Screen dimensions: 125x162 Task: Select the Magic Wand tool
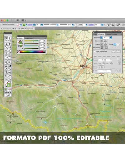[6, 41]
